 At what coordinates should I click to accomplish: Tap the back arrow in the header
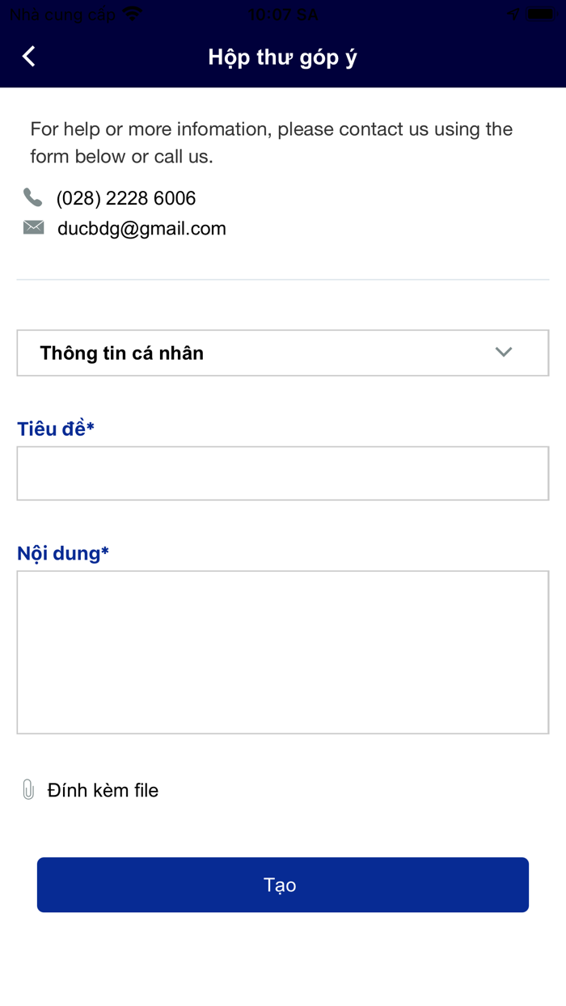tap(29, 57)
